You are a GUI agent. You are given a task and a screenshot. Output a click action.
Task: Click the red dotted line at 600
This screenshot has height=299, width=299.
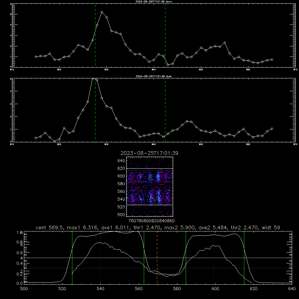point(214,257)
